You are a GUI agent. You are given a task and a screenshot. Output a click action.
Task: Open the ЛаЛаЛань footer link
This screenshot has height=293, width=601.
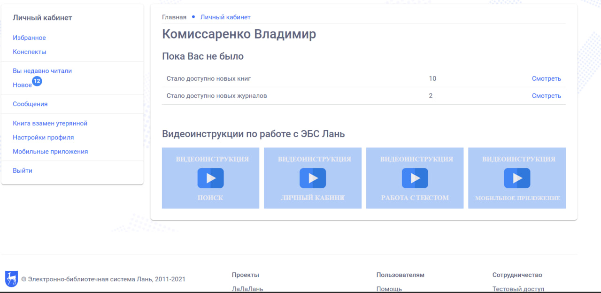[247, 289]
